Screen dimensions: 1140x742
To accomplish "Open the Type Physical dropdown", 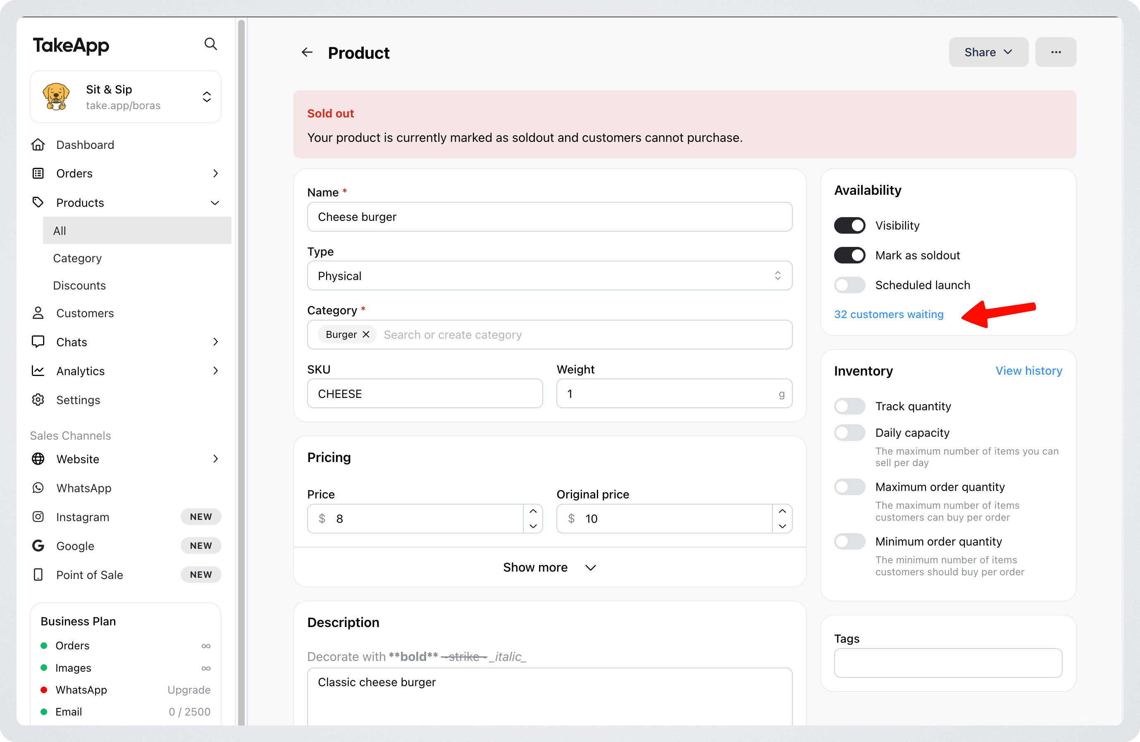I will [549, 276].
